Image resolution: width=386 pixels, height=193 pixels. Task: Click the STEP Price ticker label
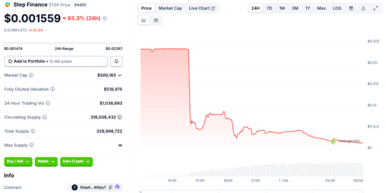coord(60,5)
